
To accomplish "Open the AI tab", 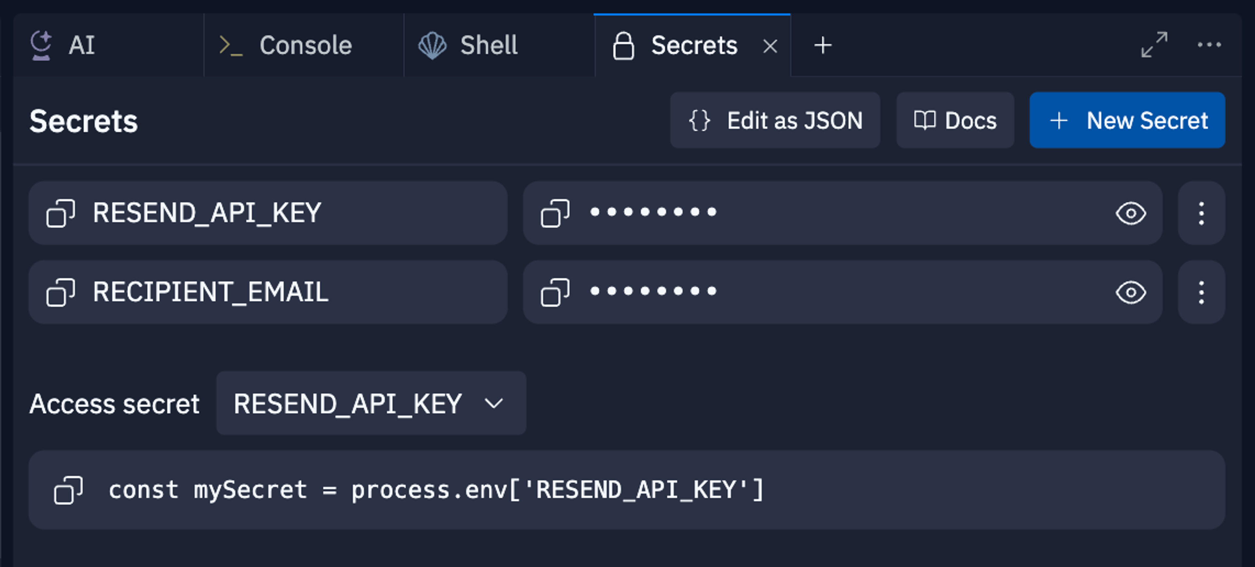I will click(81, 45).
